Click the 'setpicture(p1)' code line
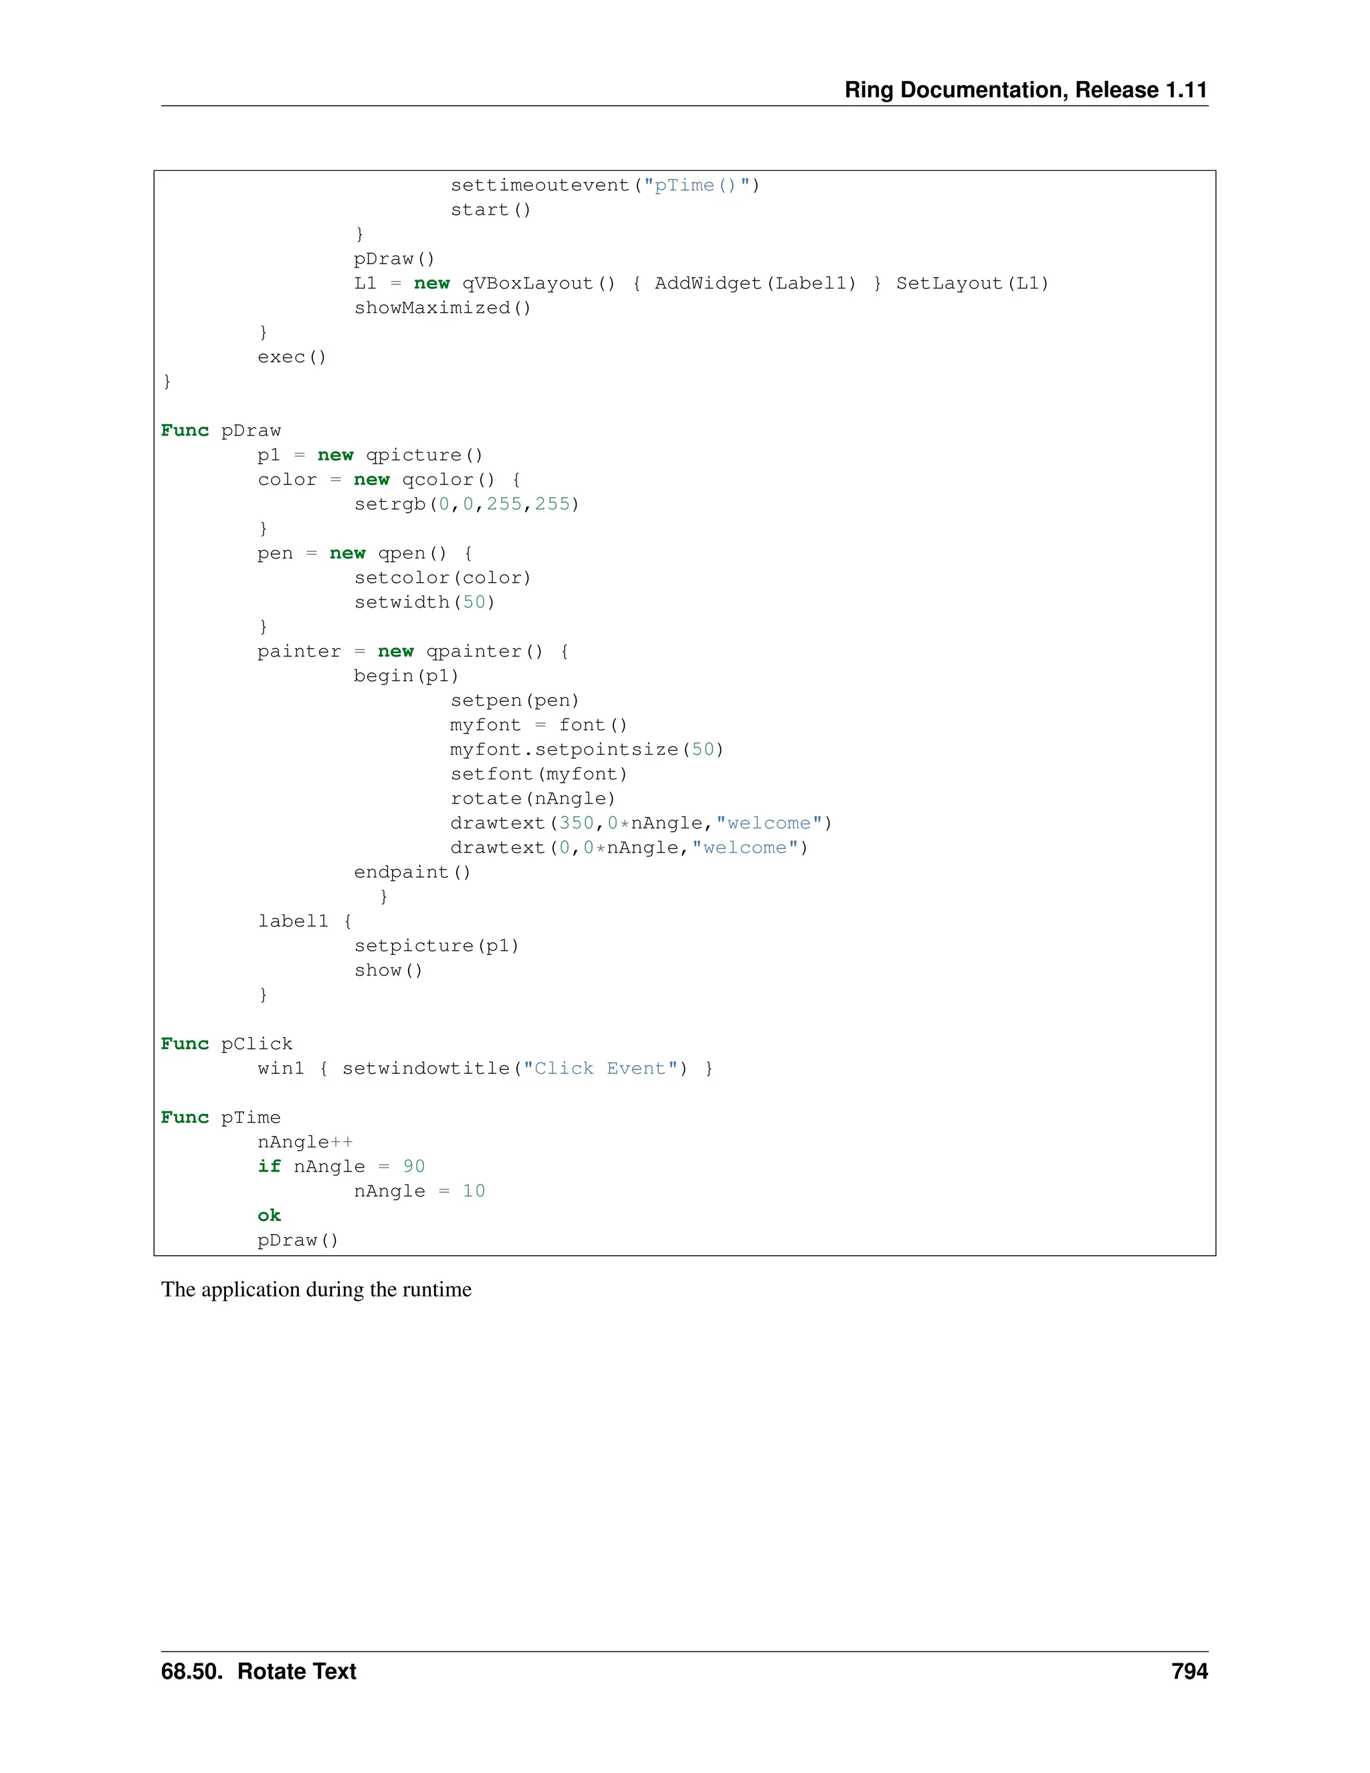This screenshot has height=1773, width=1370. 436,946
